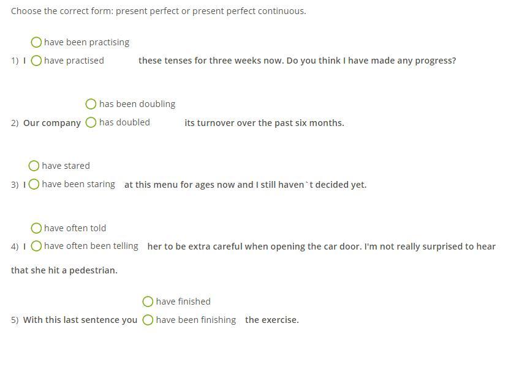Viewport: 519px width, 367px height.
Task: Click the 'have been practising' label text
Action: tap(87, 42)
